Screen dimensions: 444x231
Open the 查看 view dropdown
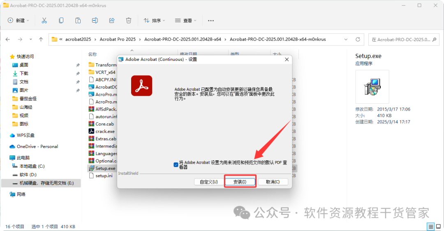[x=186, y=21]
